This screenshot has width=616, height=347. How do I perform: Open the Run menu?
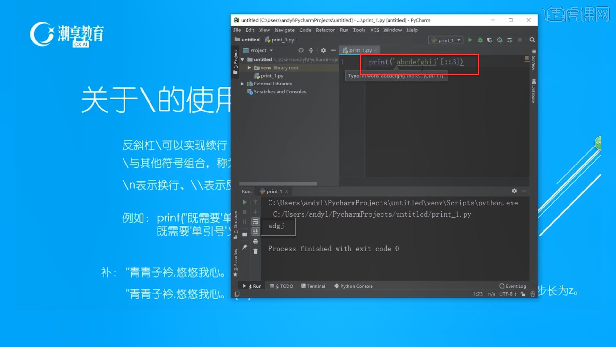[x=344, y=30]
